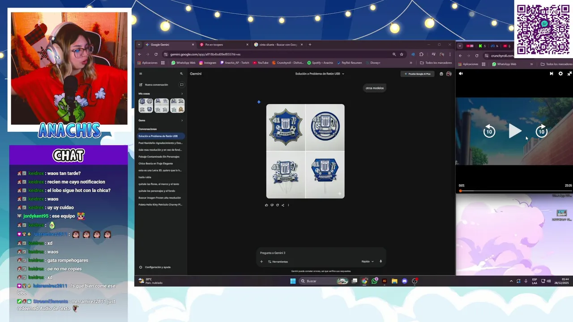Open Herramientas tools menu
Image resolution: width=573 pixels, height=322 pixels.
tap(278, 262)
